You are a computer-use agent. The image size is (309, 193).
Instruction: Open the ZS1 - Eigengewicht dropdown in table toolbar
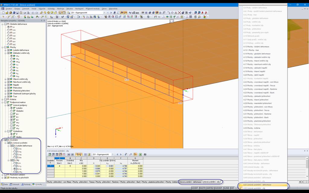coord(113,154)
